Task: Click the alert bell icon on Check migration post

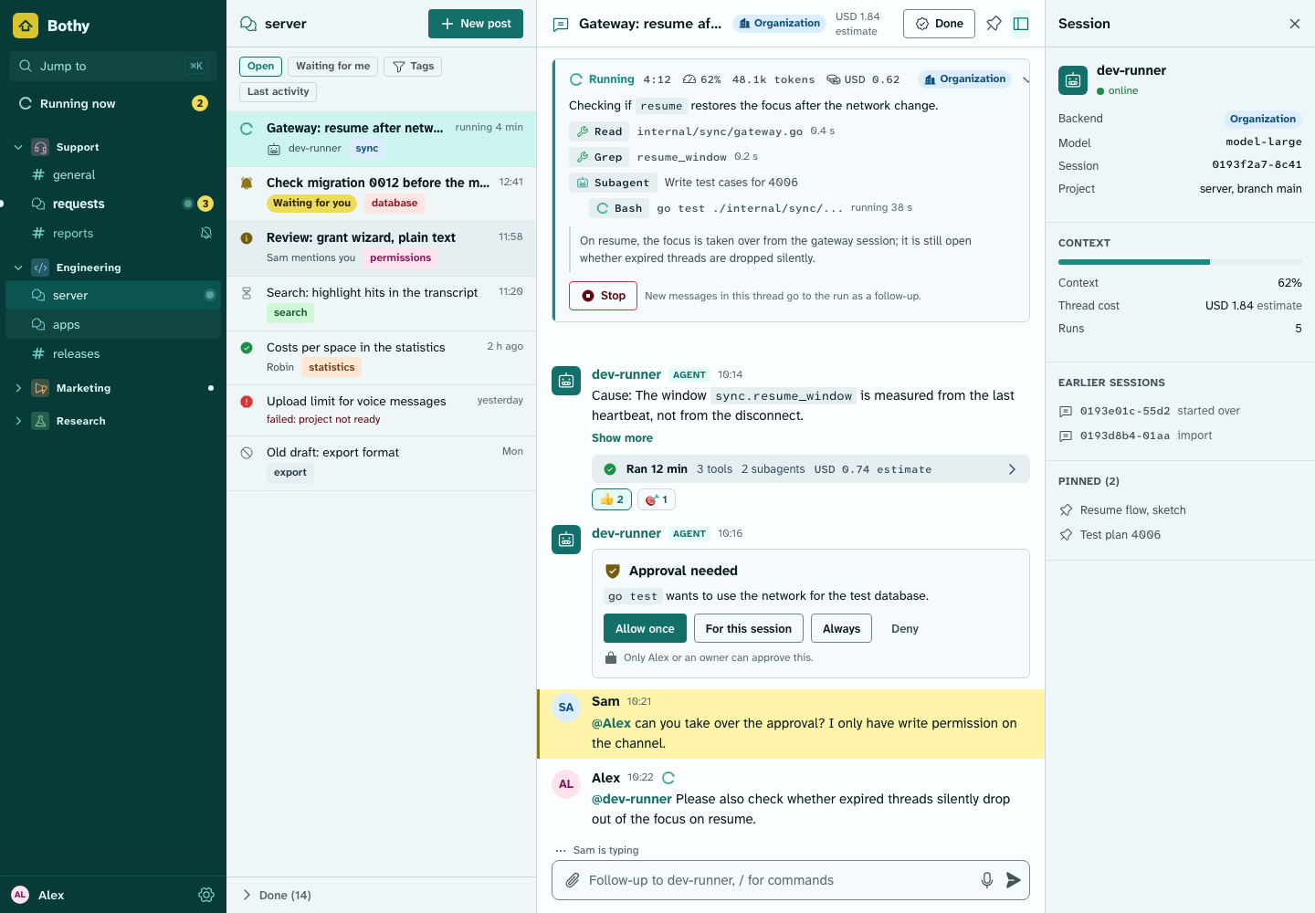Action: pyautogui.click(x=247, y=184)
